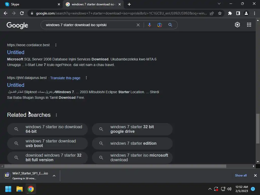Open the Extensions puzzle icon

230,13
